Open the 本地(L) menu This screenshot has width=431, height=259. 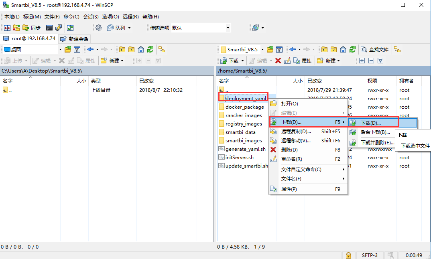pyautogui.click(x=12, y=17)
